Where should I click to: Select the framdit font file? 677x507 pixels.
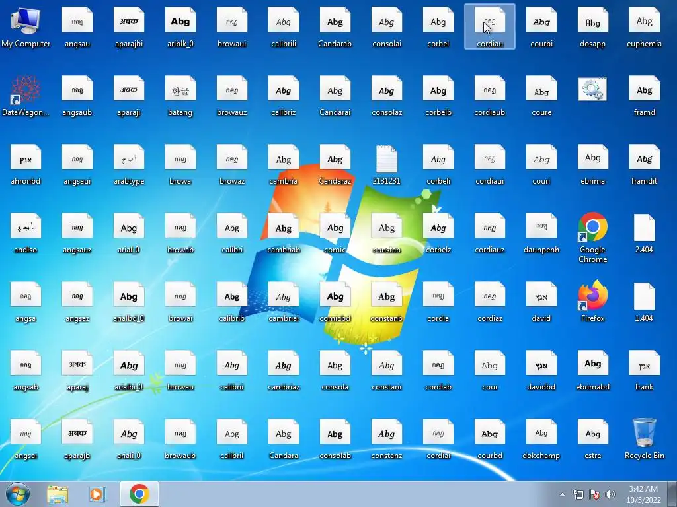click(x=644, y=164)
